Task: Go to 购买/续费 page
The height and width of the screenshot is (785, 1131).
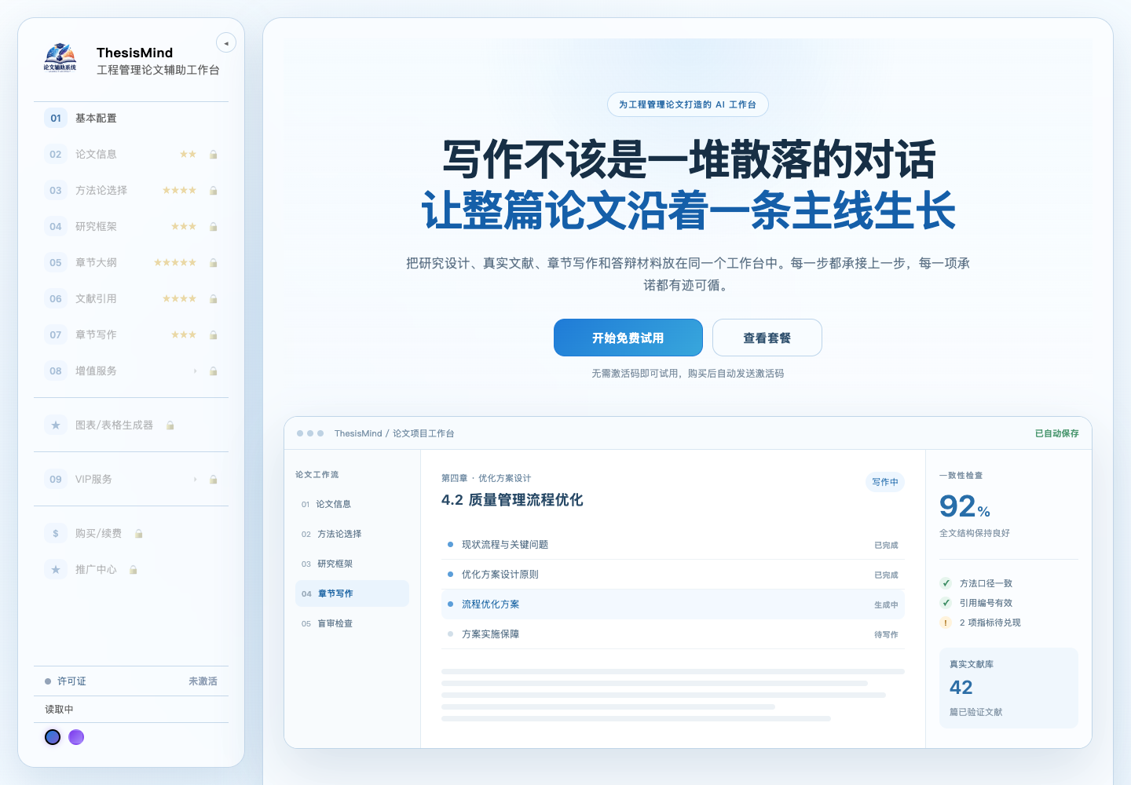Action: pos(131,534)
